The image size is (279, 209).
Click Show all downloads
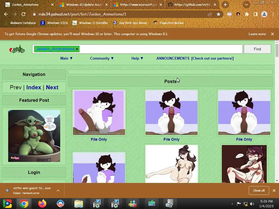coord(259,190)
